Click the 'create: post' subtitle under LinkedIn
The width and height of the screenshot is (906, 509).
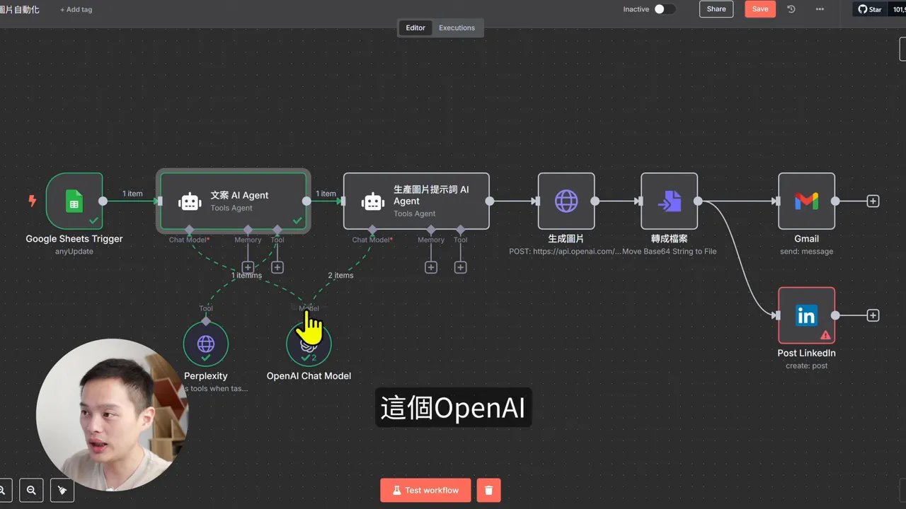click(806, 366)
